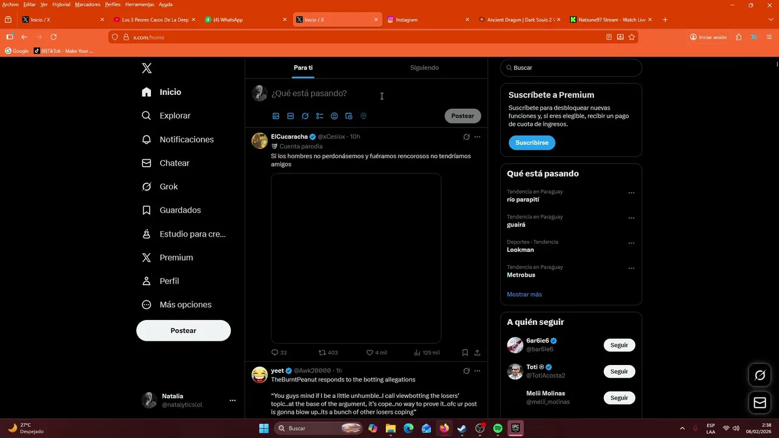
Task: Switch to the Siguiendo timeline tab
Action: click(x=424, y=68)
